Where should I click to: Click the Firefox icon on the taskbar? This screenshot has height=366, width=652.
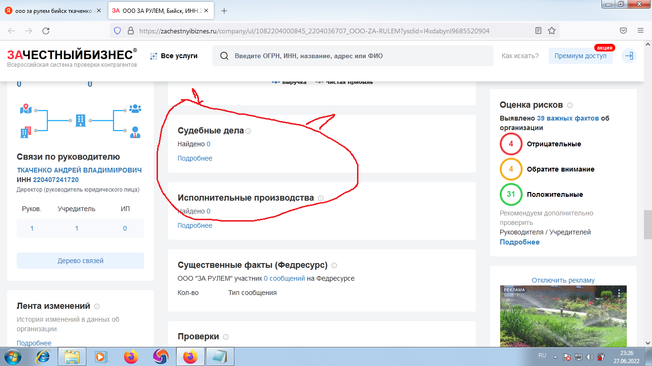(190, 356)
